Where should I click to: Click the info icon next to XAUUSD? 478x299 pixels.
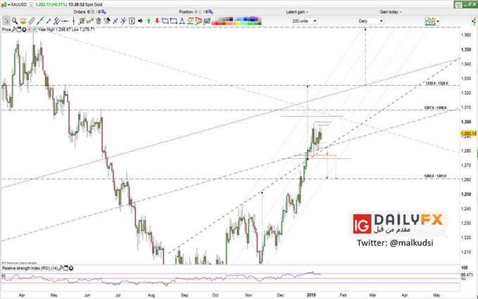[31, 4]
